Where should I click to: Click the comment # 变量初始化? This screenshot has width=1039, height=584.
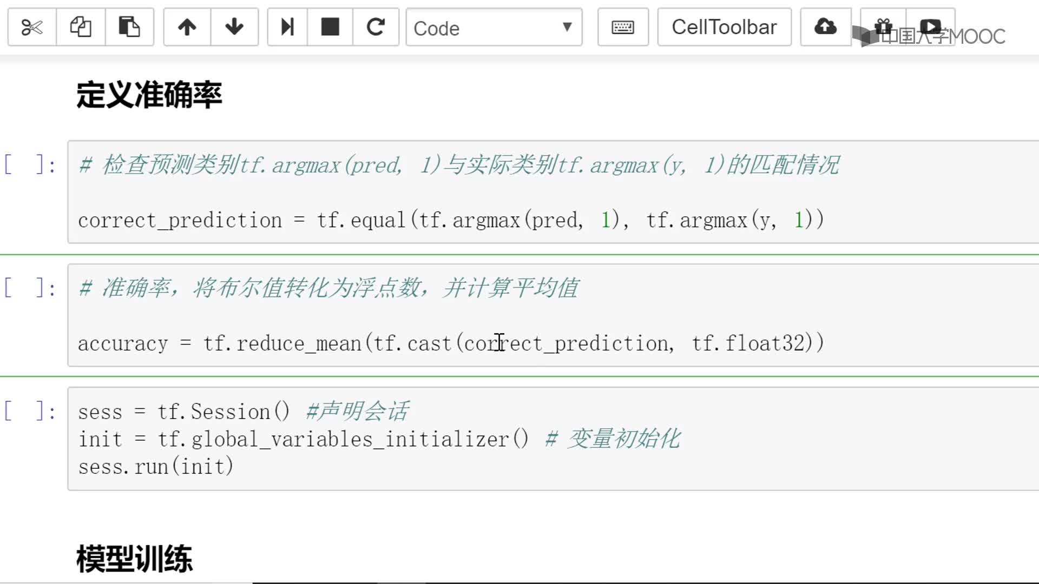613,439
